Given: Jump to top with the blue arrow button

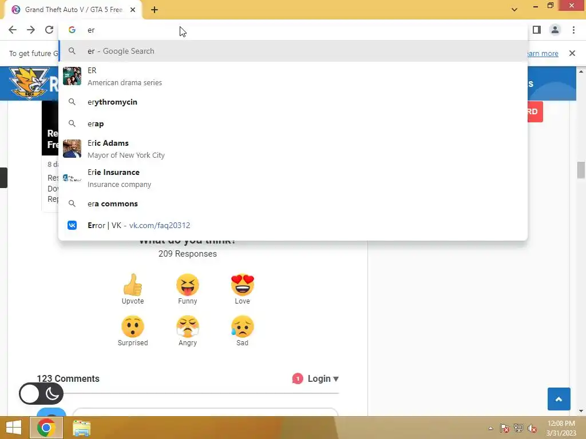Looking at the screenshot, I should pos(559,399).
